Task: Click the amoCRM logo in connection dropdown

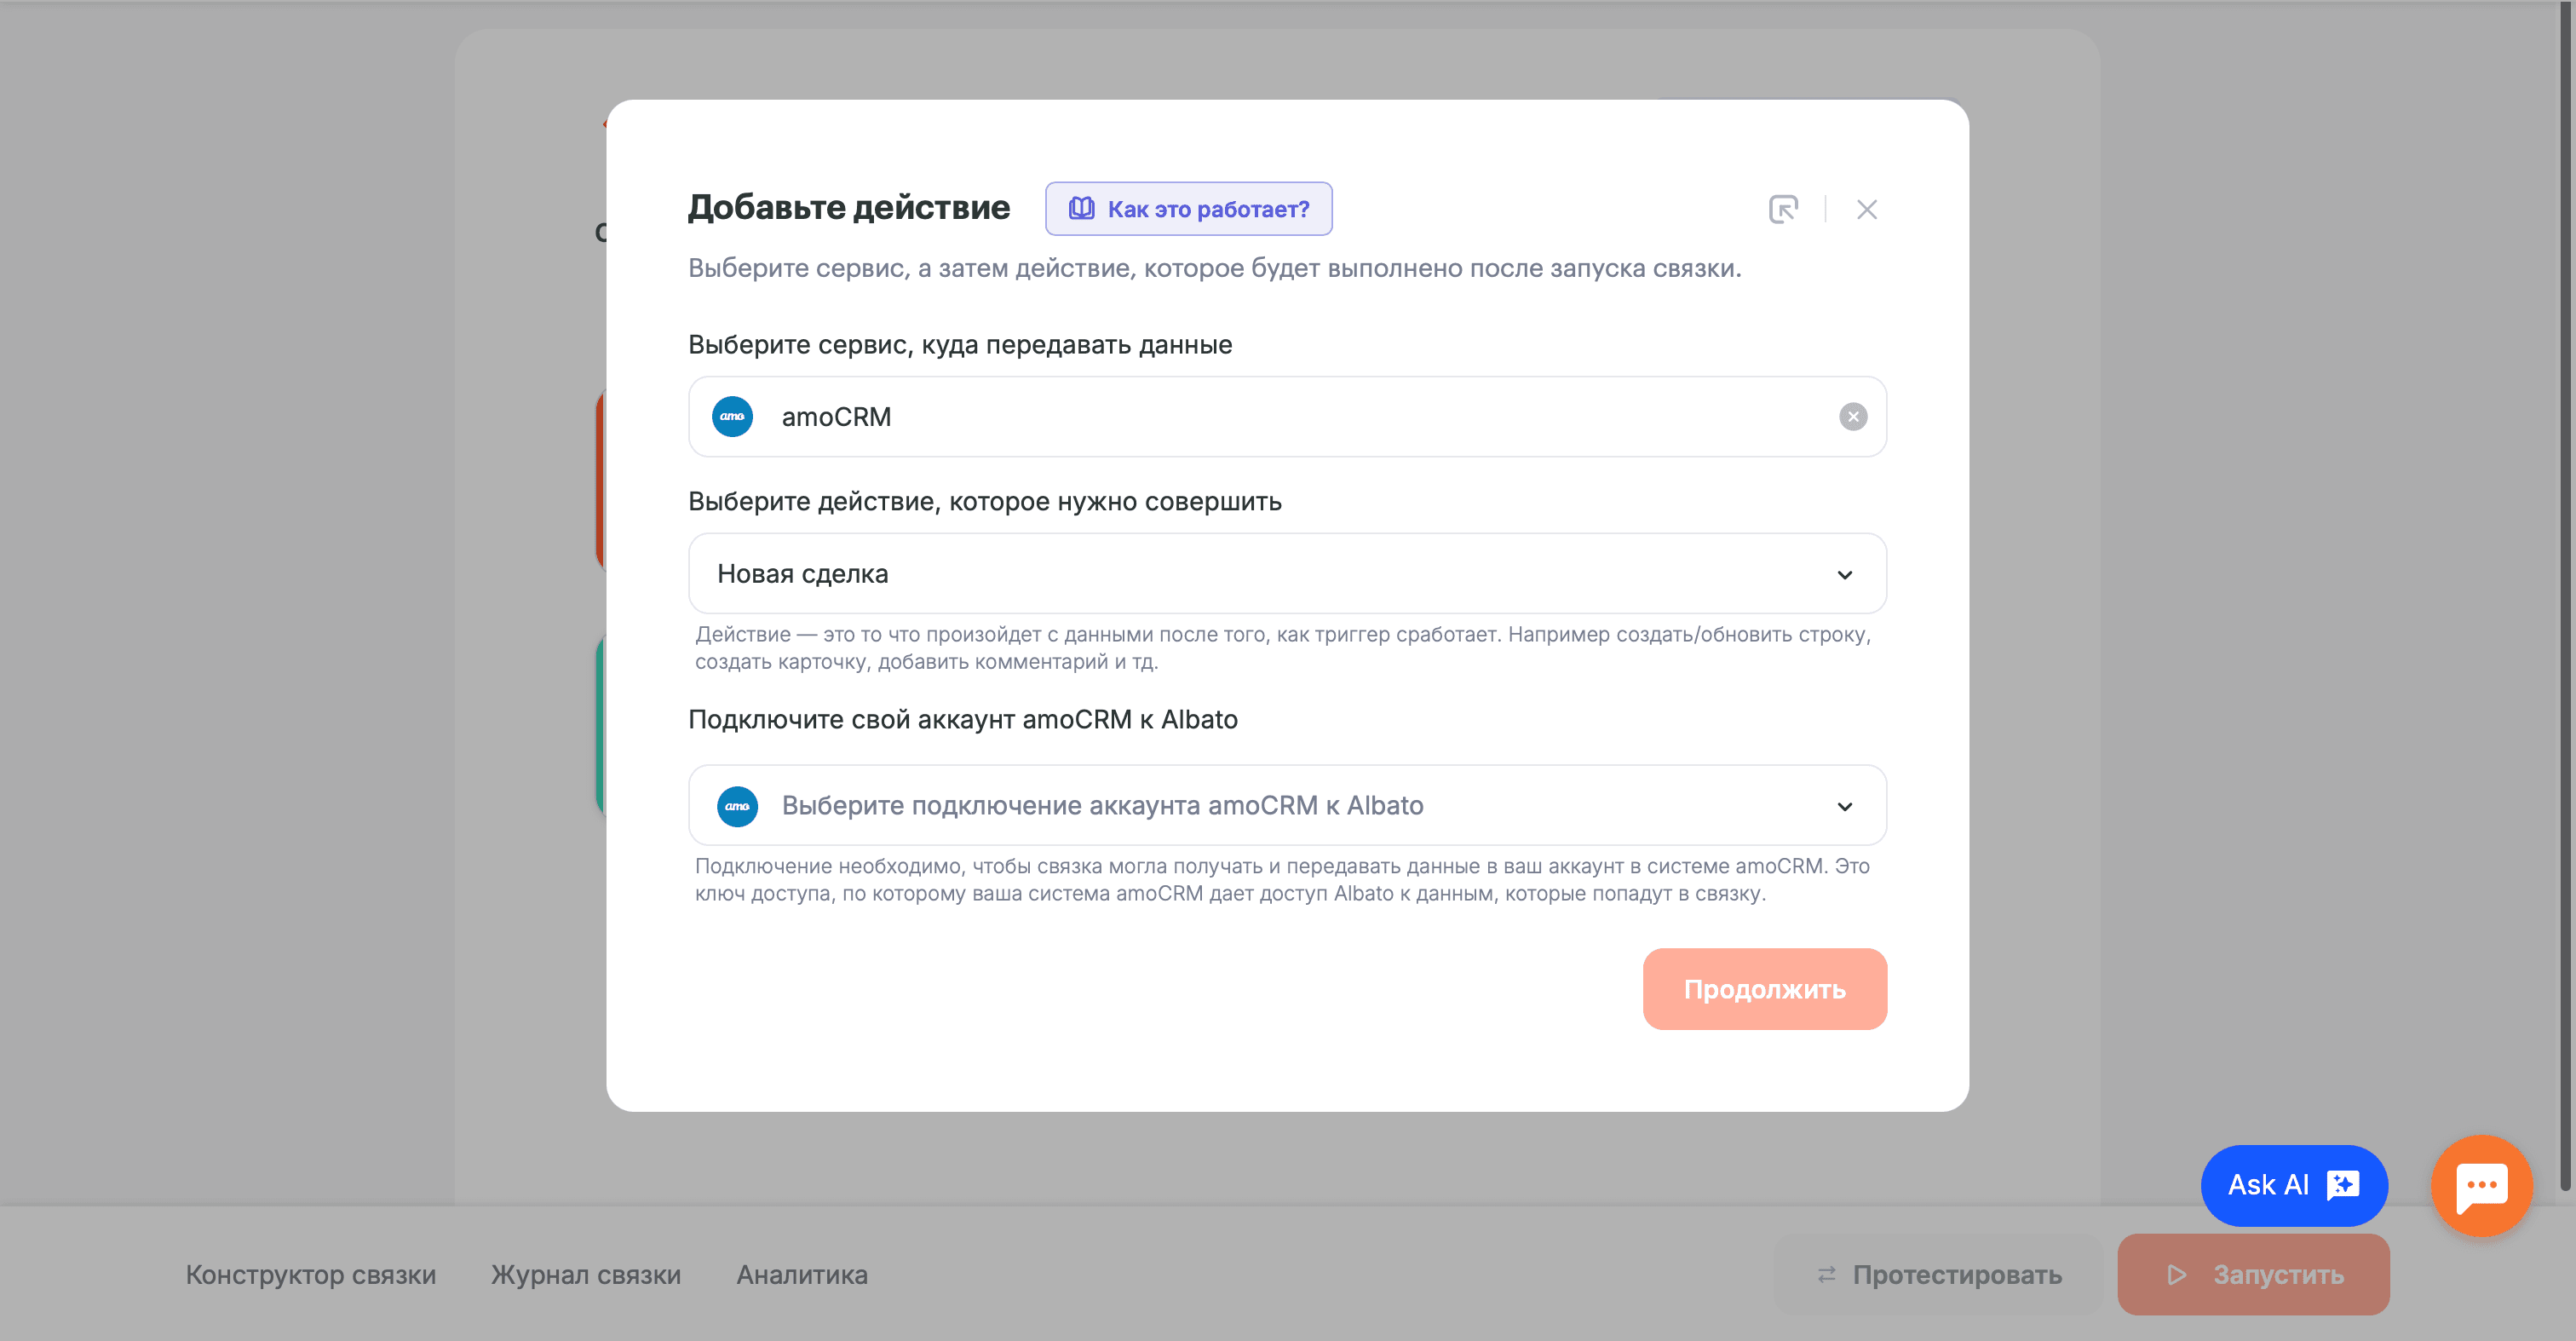Action: click(x=737, y=806)
